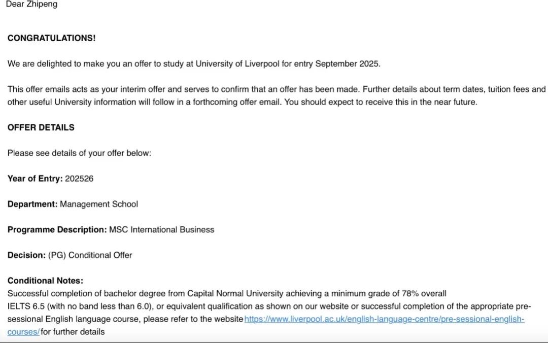Open the pre-sessional English courses link
548x343 pixels.
(x=384, y=319)
